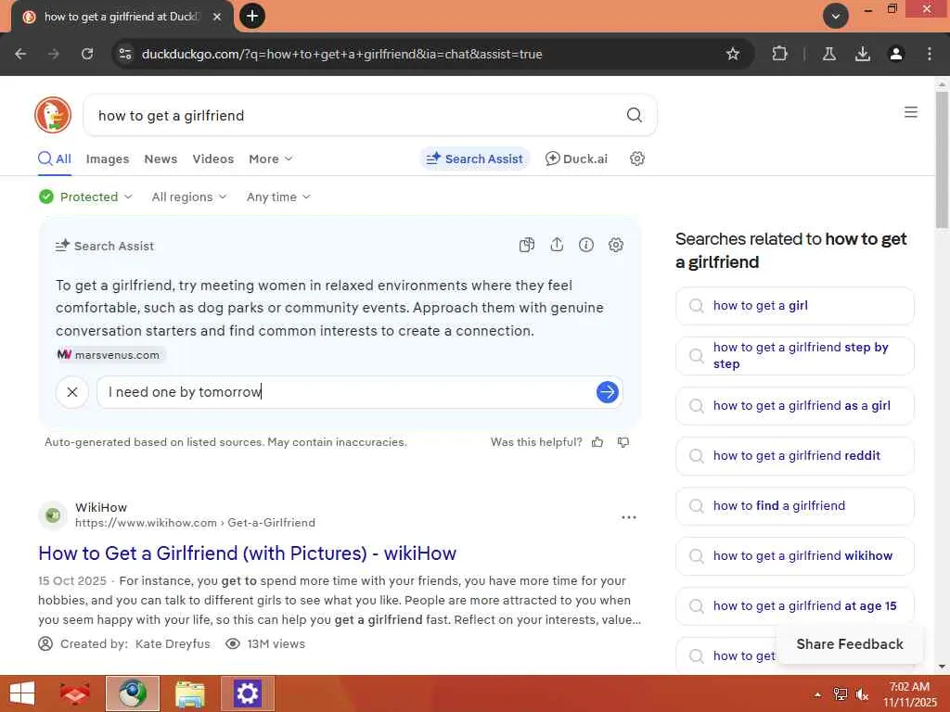Open the Chrome three-dot menu
Image resolution: width=950 pixels, height=712 pixels.
pyautogui.click(x=929, y=54)
